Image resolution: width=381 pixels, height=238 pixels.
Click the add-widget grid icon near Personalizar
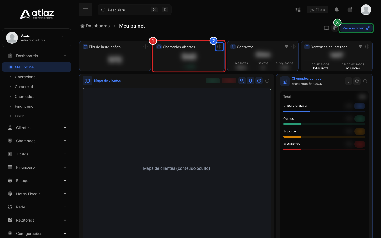[x=335, y=28]
